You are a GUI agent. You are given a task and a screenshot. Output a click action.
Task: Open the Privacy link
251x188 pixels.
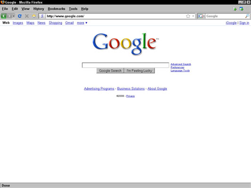point(130,96)
